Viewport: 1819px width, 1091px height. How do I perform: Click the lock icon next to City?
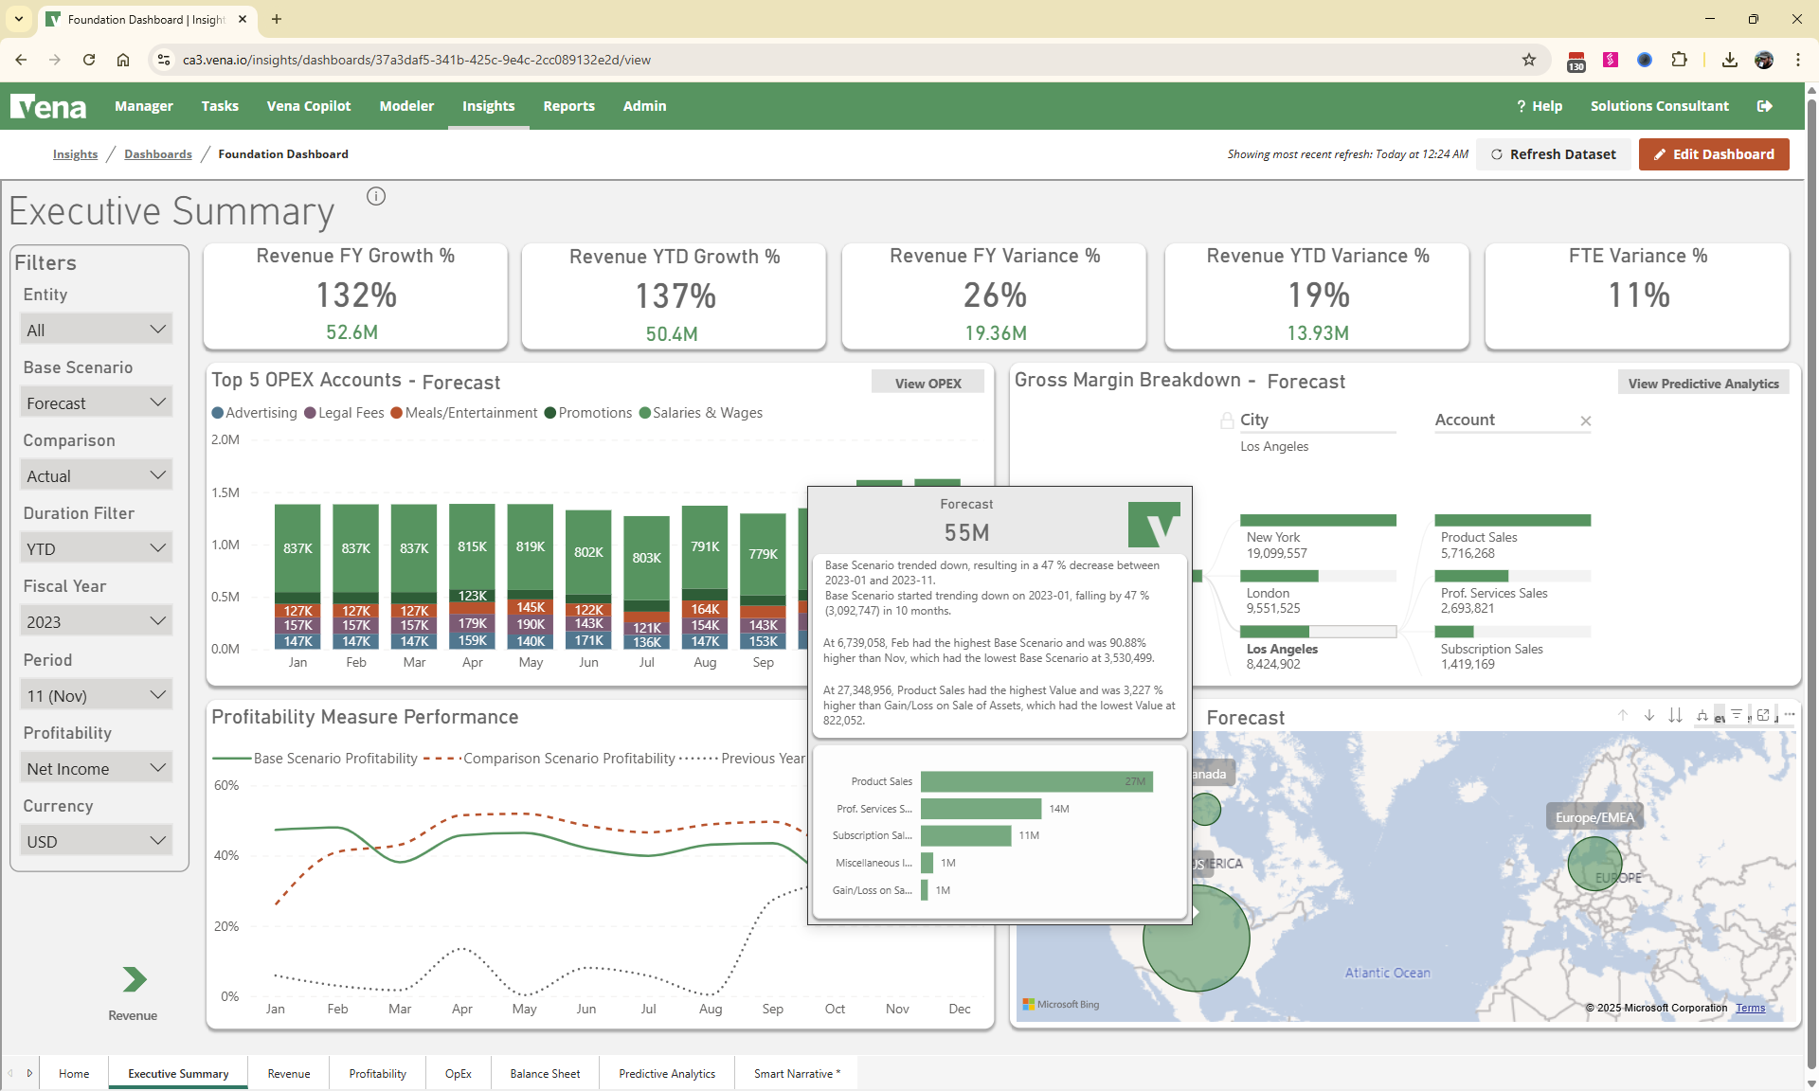coord(1226,419)
